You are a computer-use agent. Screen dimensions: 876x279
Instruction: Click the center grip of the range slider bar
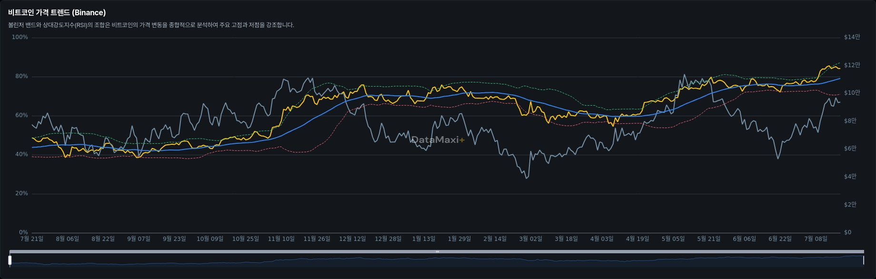(x=437, y=251)
